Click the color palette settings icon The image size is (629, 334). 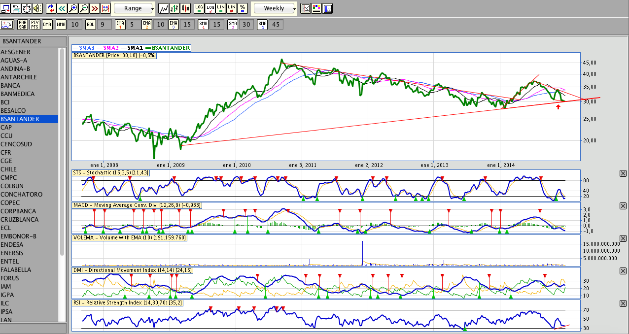[x=316, y=8]
